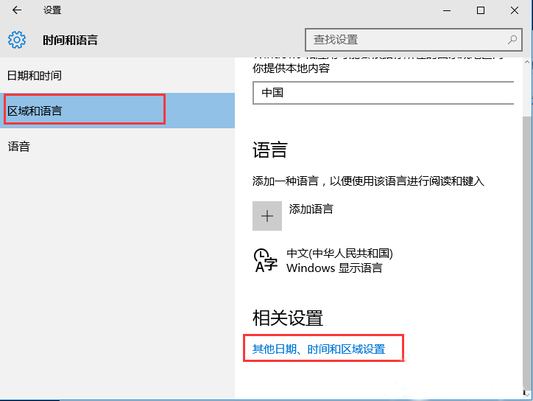The image size is (533, 401).
Task: Close the 设置 window
Action: tap(515, 10)
